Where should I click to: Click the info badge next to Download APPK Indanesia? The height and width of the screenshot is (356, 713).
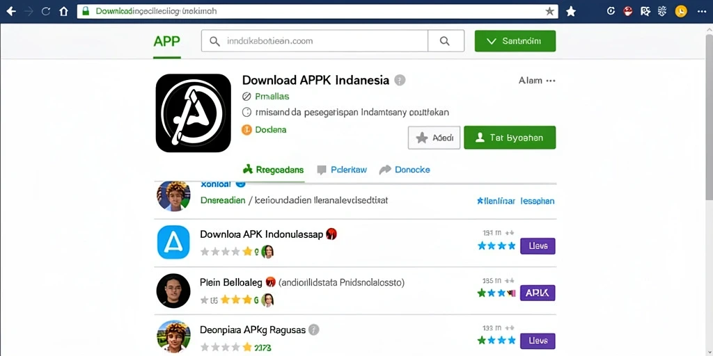400,81
